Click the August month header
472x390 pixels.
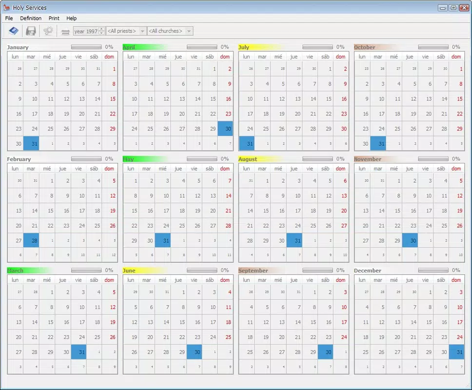click(x=248, y=159)
